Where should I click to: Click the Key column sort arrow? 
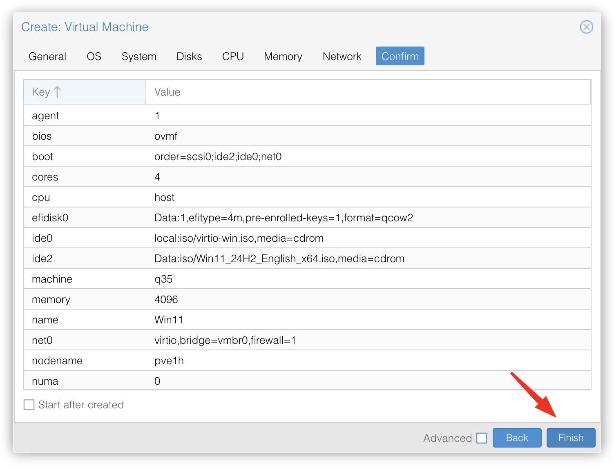click(x=57, y=92)
